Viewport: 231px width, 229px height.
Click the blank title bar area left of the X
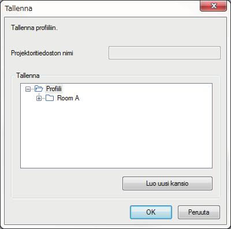coord(115,7)
